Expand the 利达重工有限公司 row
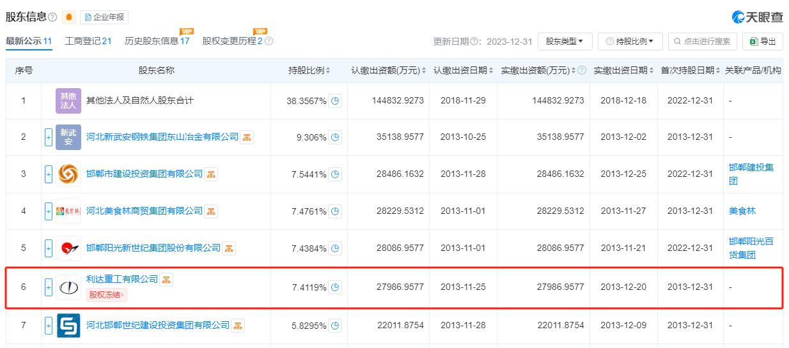Screen dimensions: 789x348 pyautogui.click(x=49, y=287)
